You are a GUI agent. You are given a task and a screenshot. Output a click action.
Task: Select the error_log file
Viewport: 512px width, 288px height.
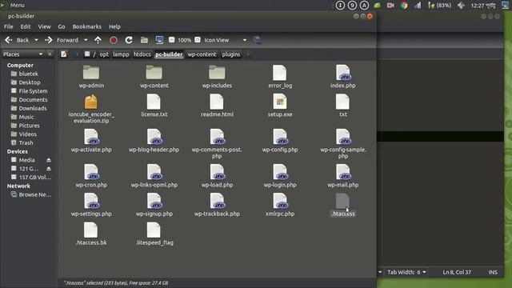pos(280,77)
